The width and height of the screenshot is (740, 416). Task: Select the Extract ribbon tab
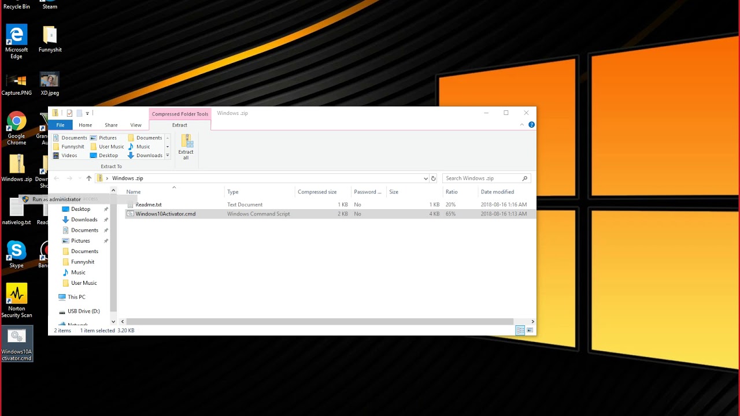(180, 125)
